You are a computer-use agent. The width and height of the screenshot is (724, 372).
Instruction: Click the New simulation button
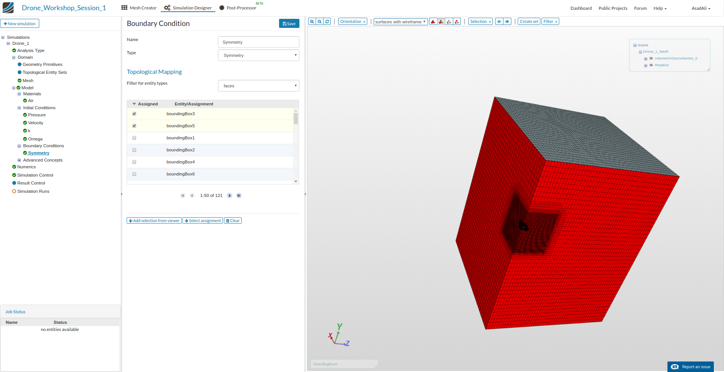click(20, 24)
